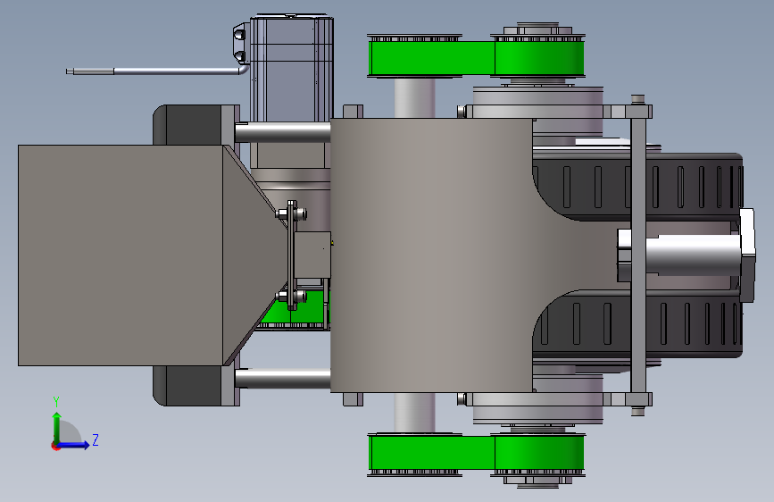This screenshot has width=774, height=502.
Task: Select the top green belt guard
Action: [477, 58]
